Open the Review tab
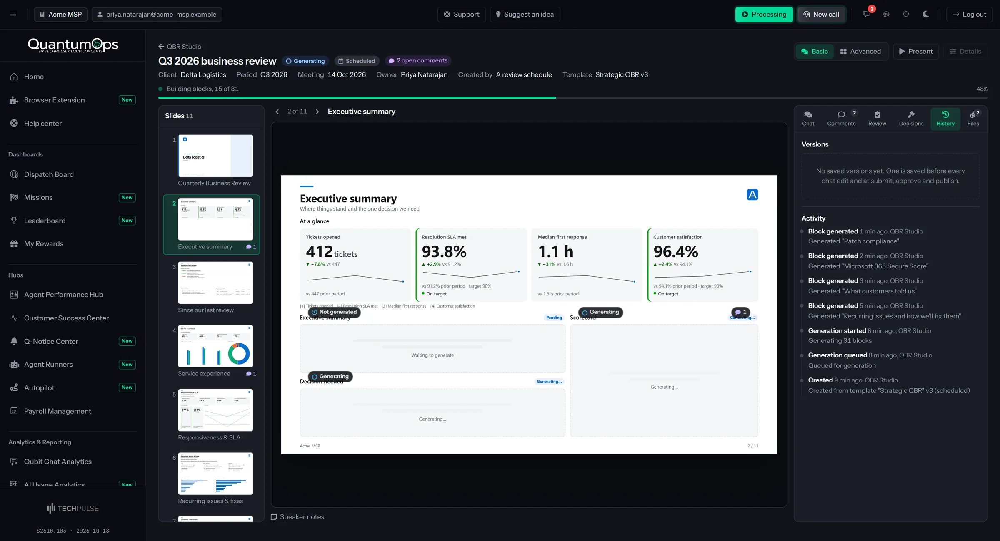Image resolution: width=1000 pixels, height=541 pixels. (x=877, y=119)
